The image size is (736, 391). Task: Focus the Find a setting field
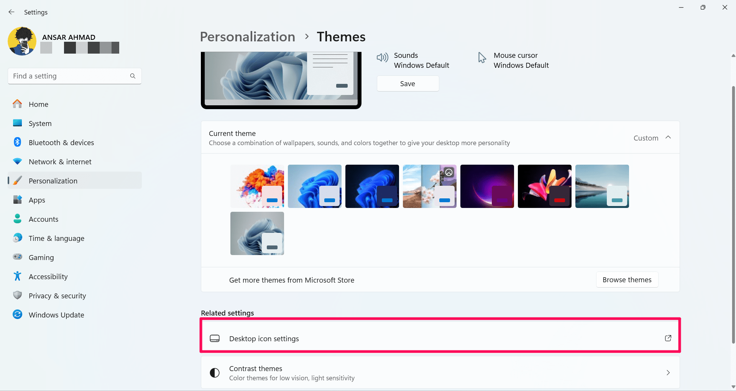coord(69,76)
